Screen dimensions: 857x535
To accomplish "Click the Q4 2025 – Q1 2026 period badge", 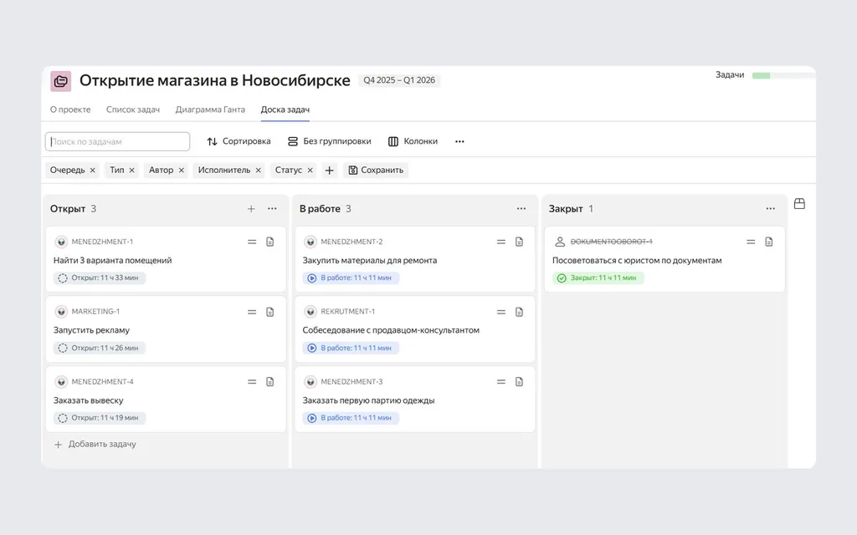I will tap(399, 80).
